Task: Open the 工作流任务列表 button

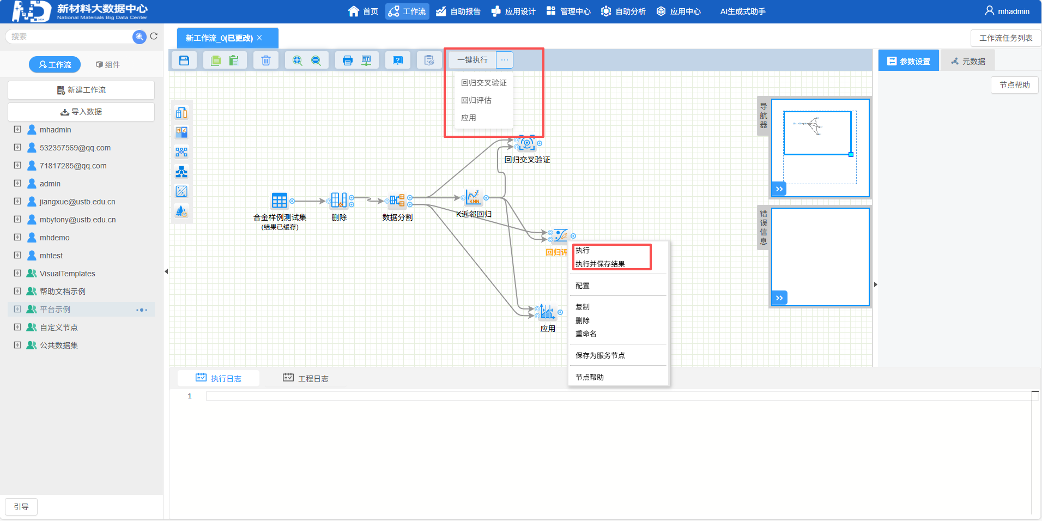Action: [1005, 38]
